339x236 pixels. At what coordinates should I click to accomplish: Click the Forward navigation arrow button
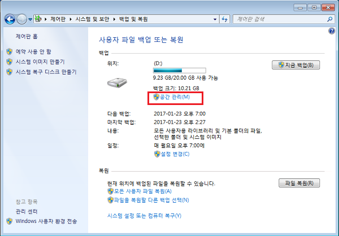tap(22, 19)
